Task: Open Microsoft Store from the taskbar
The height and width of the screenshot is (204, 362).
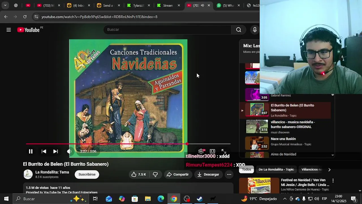Action: tap(135, 199)
